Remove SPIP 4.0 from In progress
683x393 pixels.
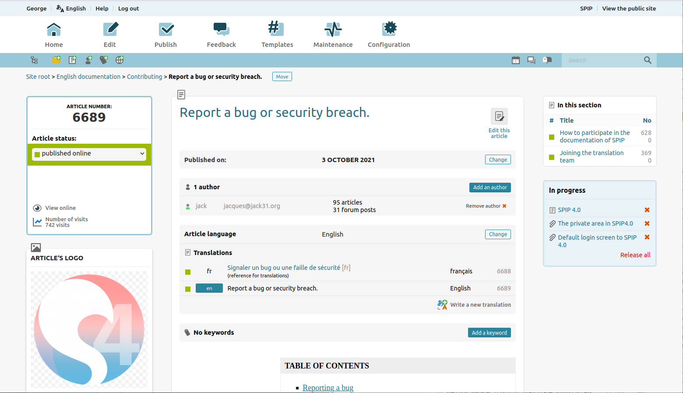pyautogui.click(x=647, y=210)
